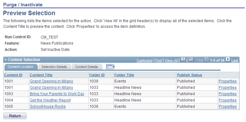
Task: Click View All in grid header
Action: click(171, 60)
